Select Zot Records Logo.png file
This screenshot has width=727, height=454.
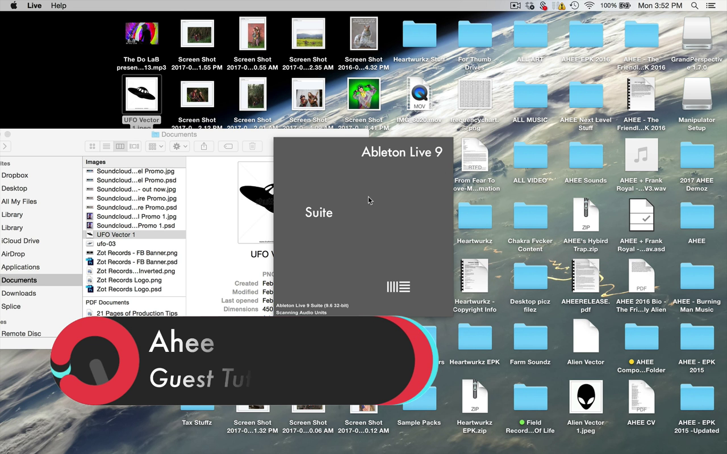point(129,280)
